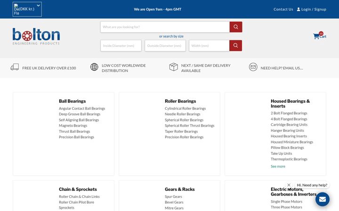Click the 'What are you looking for?' field
Screen dimensions: 339x211
pos(165,27)
